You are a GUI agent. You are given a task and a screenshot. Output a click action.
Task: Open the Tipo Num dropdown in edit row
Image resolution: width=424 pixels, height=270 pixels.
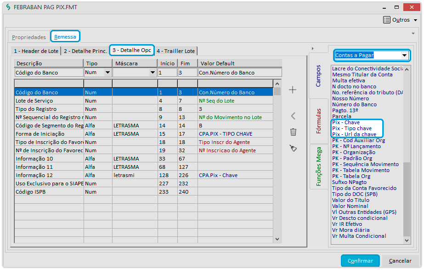(x=107, y=72)
